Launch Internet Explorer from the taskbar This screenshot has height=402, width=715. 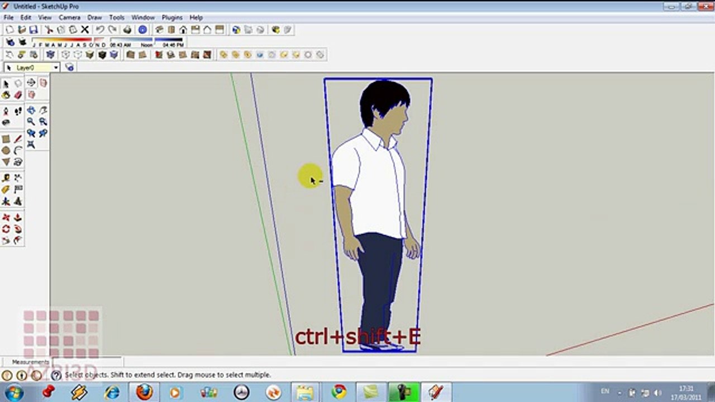[112, 391]
